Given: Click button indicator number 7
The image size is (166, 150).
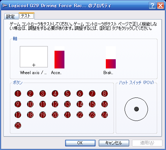Looking at the screenshot, I should coord(92,94).
